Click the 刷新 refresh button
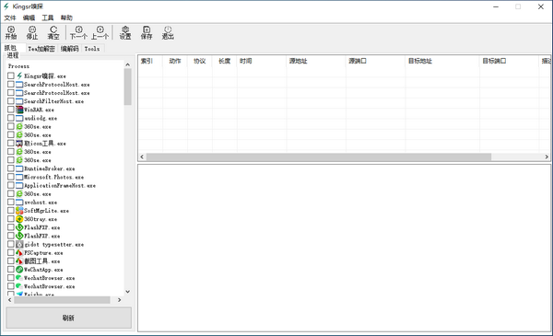553x336 pixels. click(x=69, y=318)
